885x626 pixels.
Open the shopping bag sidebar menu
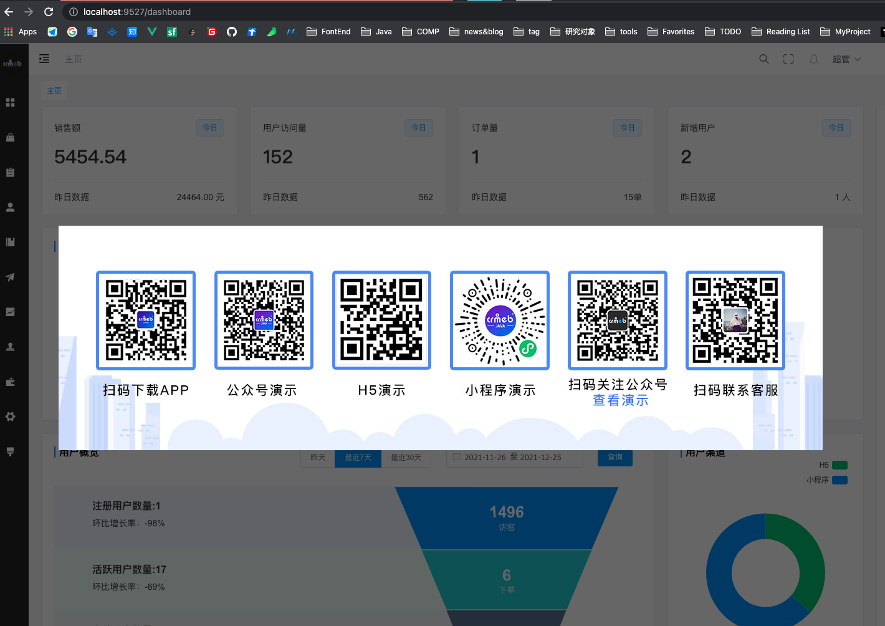[x=11, y=137]
